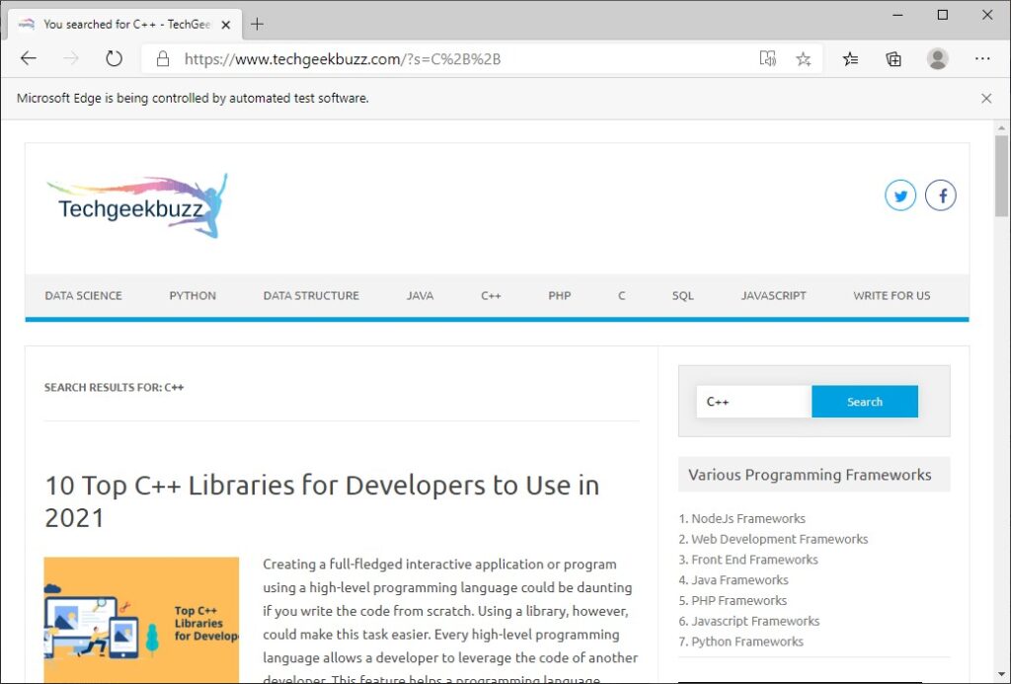Add page to favorites with star icon
Viewport: 1011px width, 684px height.
[x=804, y=59]
